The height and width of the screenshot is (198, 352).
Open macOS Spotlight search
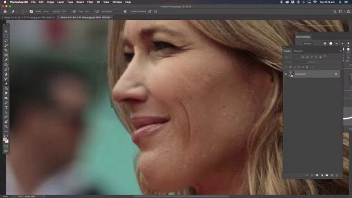[x=340, y=2]
